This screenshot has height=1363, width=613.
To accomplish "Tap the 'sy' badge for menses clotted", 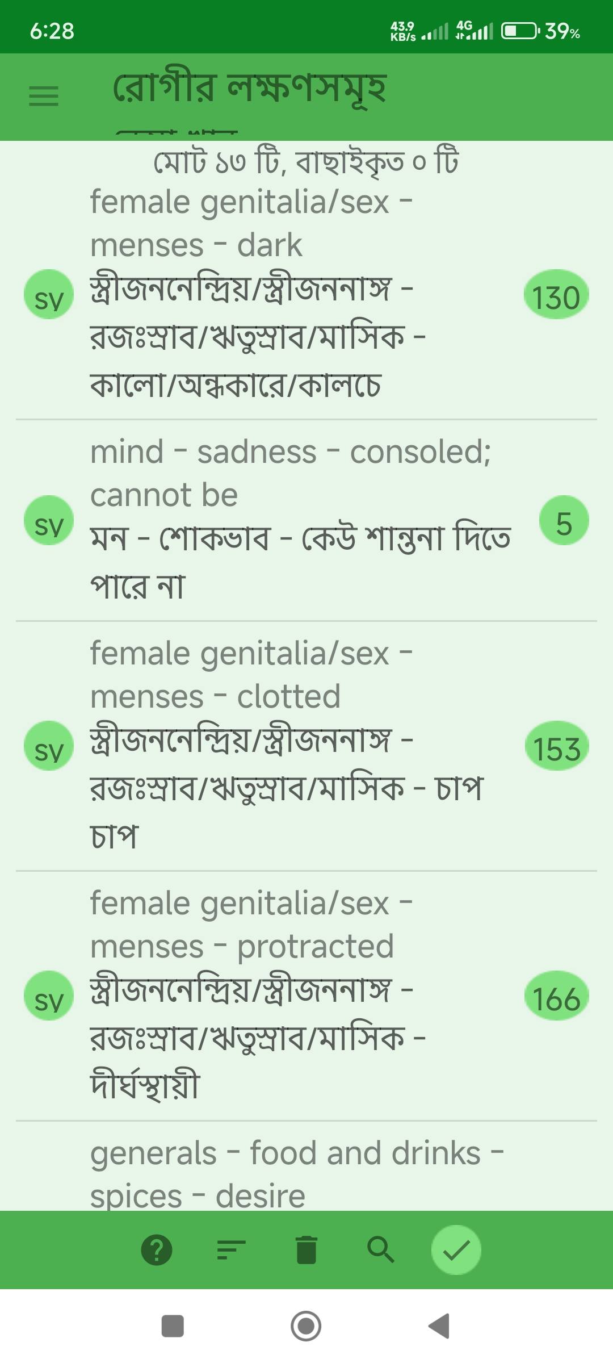I will pos(49,746).
